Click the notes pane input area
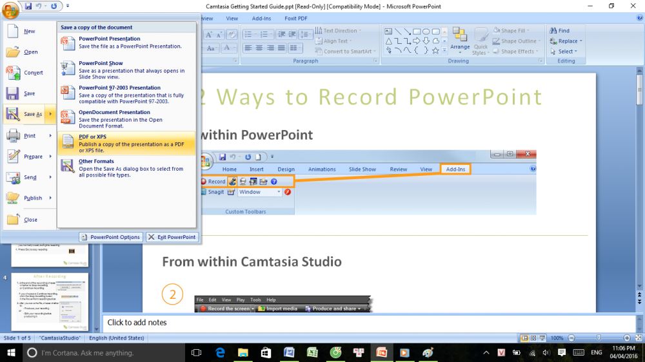This screenshot has width=645, height=362. tap(369, 323)
